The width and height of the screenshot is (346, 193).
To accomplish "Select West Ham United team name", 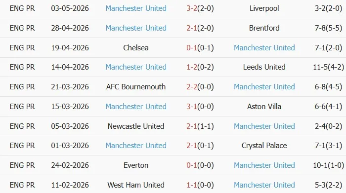I will (x=136, y=185).
